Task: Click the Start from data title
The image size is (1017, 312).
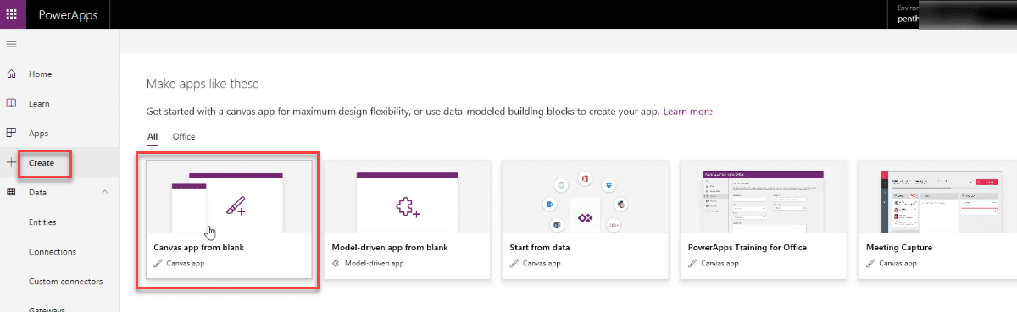Action: click(540, 248)
